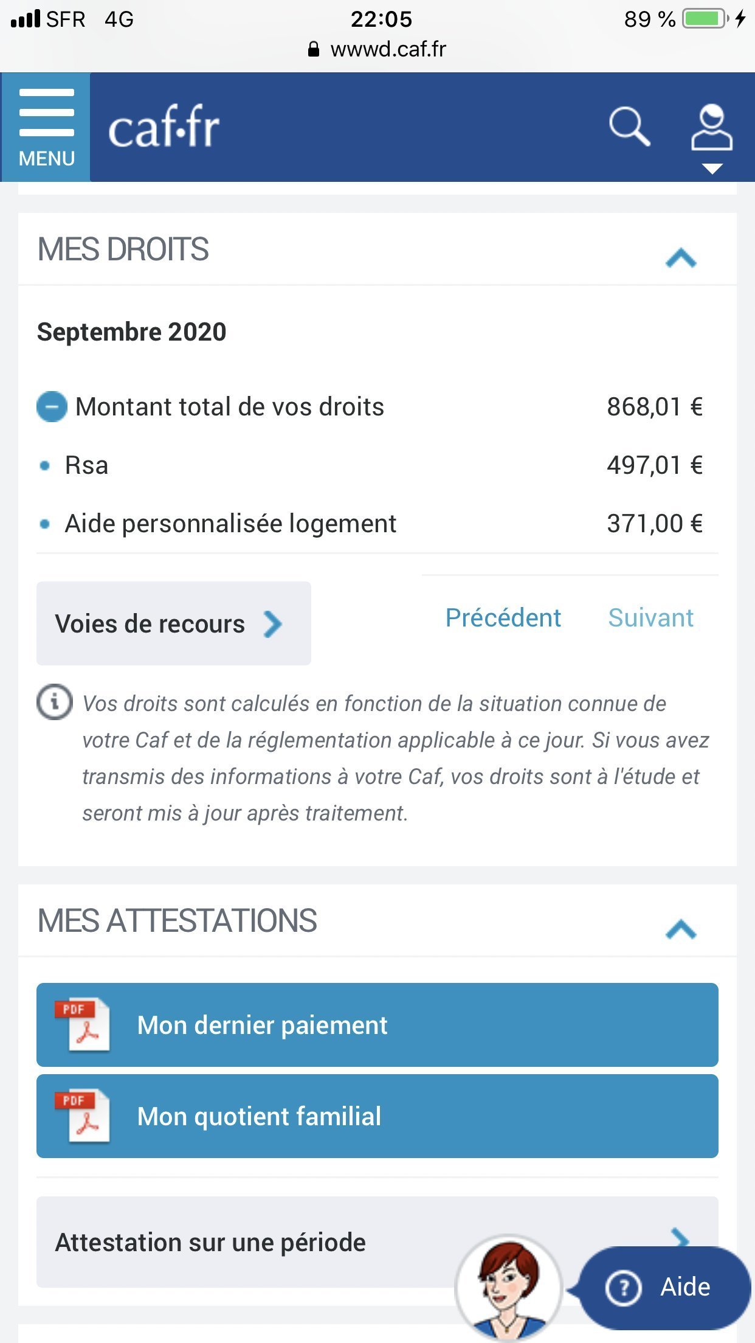The width and height of the screenshot is (755, 1343).
Task: Click the info icon beside droits note
Action: [x=55, y=703]
